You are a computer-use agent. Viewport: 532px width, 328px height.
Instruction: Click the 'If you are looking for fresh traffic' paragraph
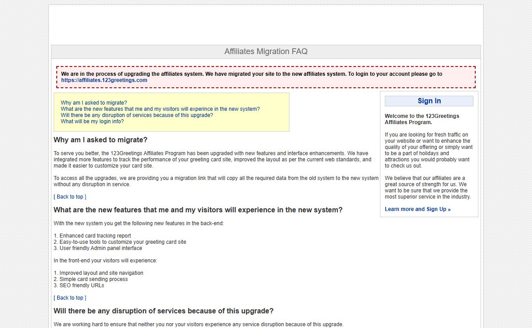[429, 150]
